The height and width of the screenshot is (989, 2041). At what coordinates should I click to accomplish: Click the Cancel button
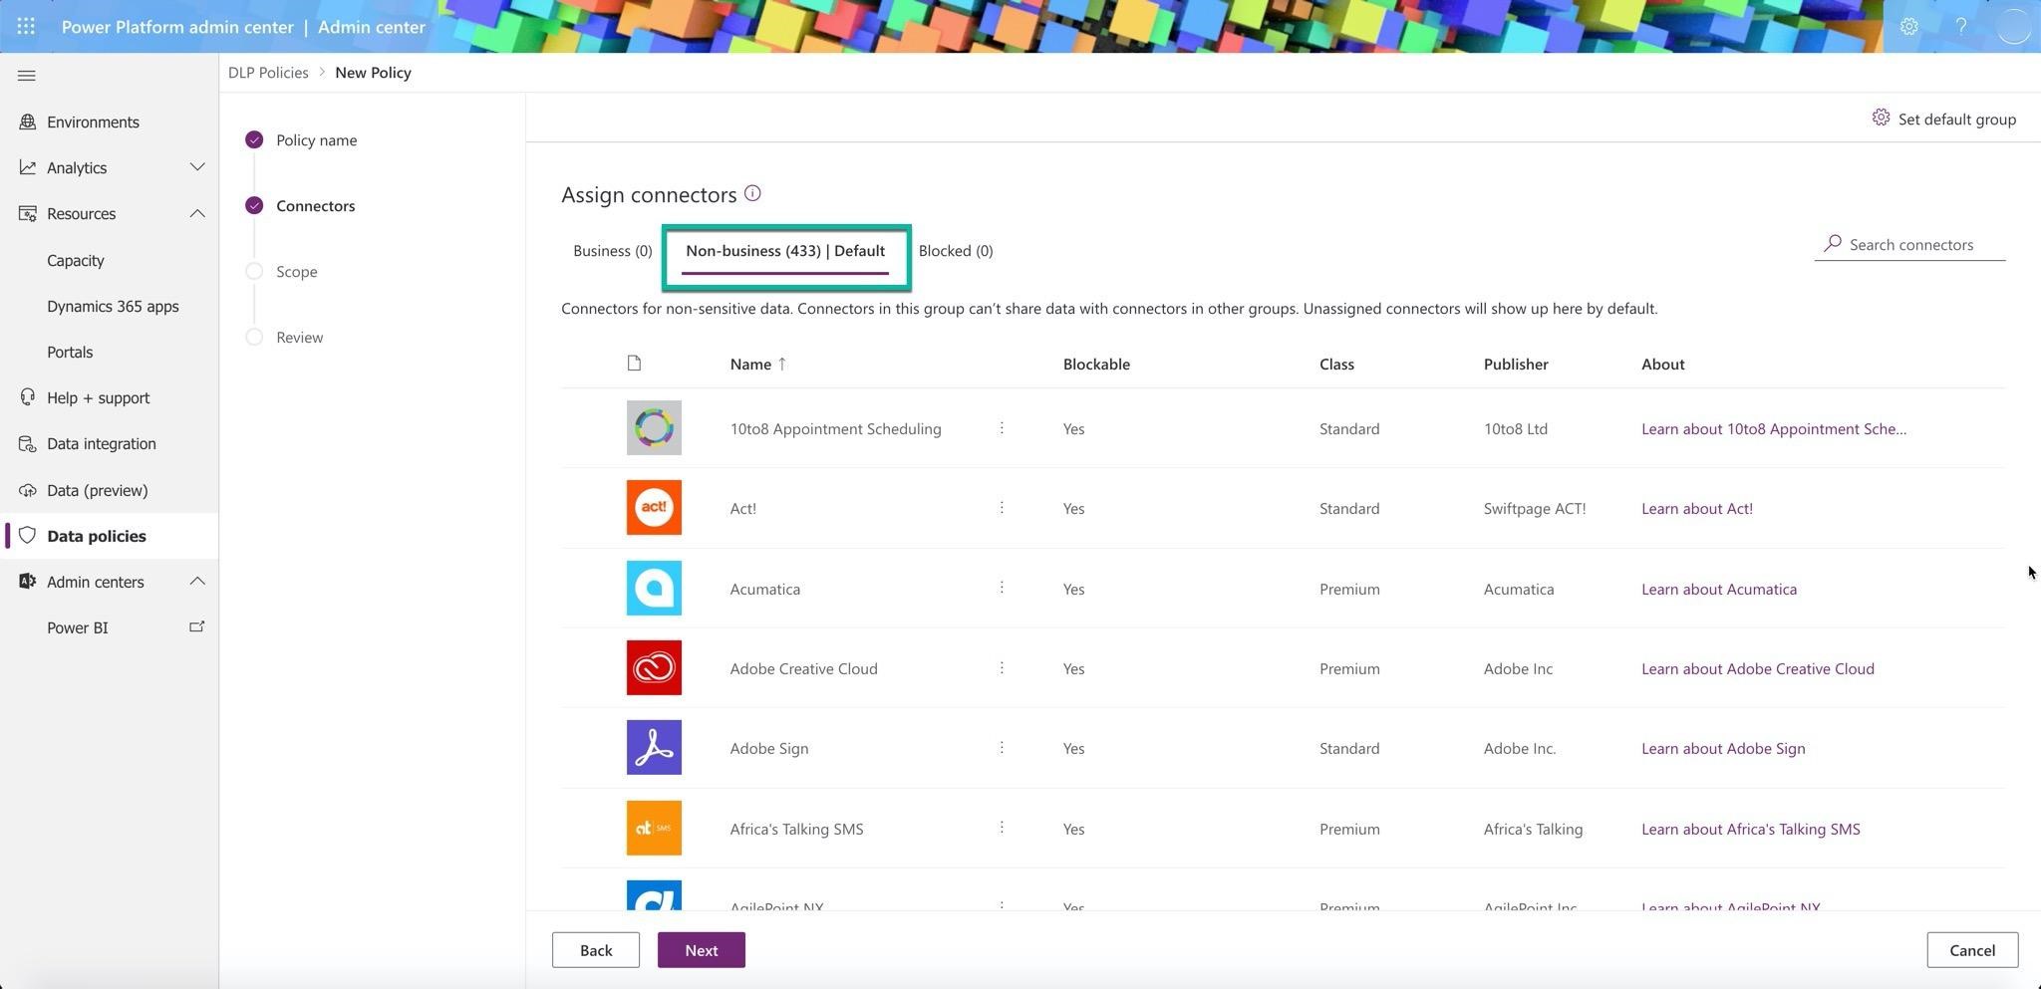1972,950
